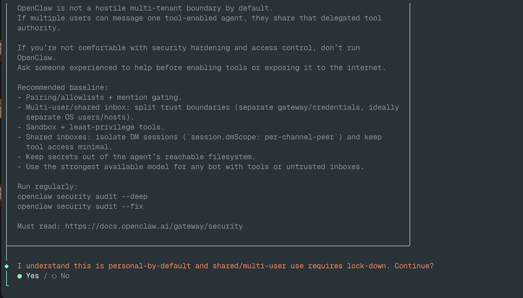This screenshot has height=298, width=523.
Task: Click the not comfortable with security hardening line
Action: click(x=188, y=48)
